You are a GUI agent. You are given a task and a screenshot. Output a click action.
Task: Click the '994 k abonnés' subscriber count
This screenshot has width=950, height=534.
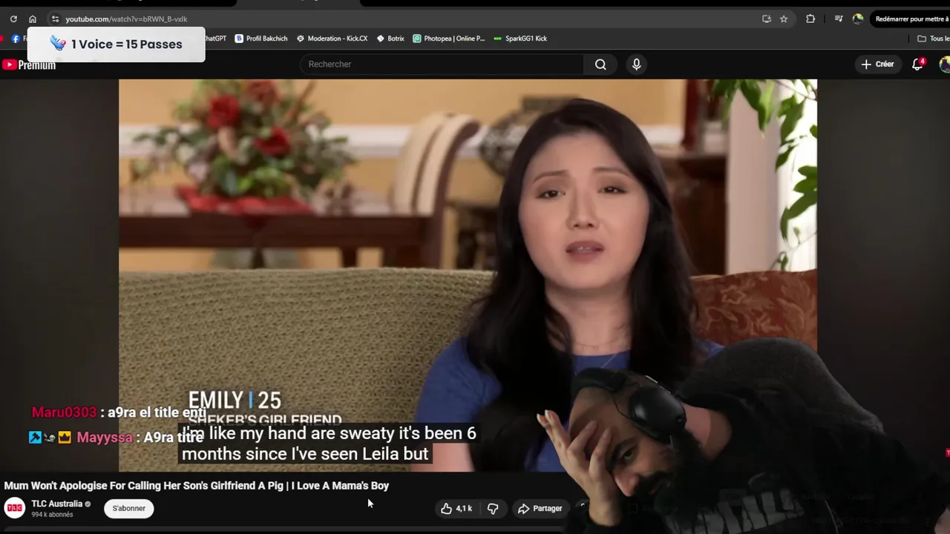click(x=52, y=514)
